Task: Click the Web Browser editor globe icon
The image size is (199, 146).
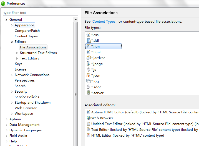Action: (x=89, y=118)
